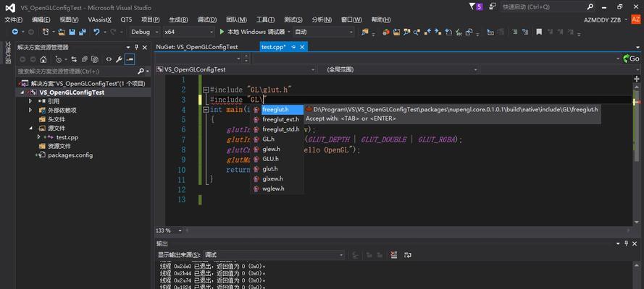The image size is (644, 289).
Task: Select packages.config in Solution Explorer
Action: click(x=70, y=155)
